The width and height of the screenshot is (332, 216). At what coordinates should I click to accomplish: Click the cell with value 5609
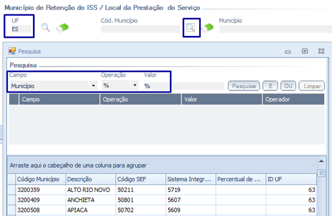click(x=191, y=210)
